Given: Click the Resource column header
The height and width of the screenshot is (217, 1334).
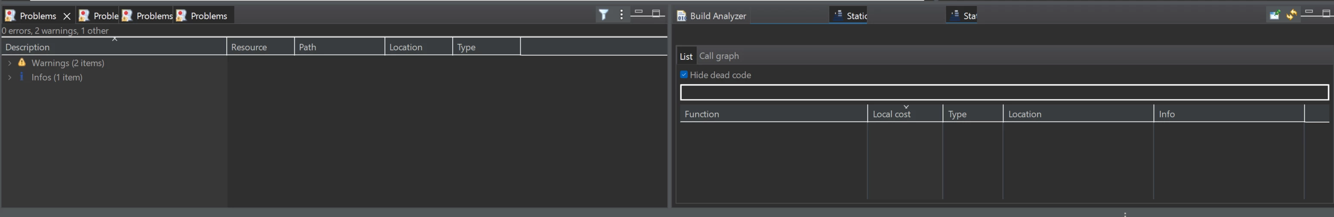Looking at the screenshot, I should pyautogui.click(x=260, y=47).
